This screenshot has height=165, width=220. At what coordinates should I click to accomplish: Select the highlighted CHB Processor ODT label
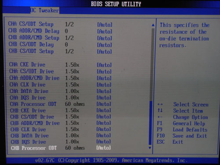pos(34,148)
